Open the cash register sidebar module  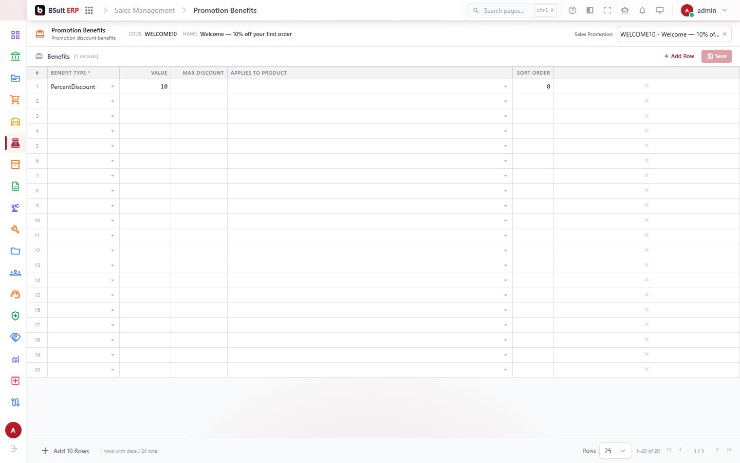tap(15, 143)
